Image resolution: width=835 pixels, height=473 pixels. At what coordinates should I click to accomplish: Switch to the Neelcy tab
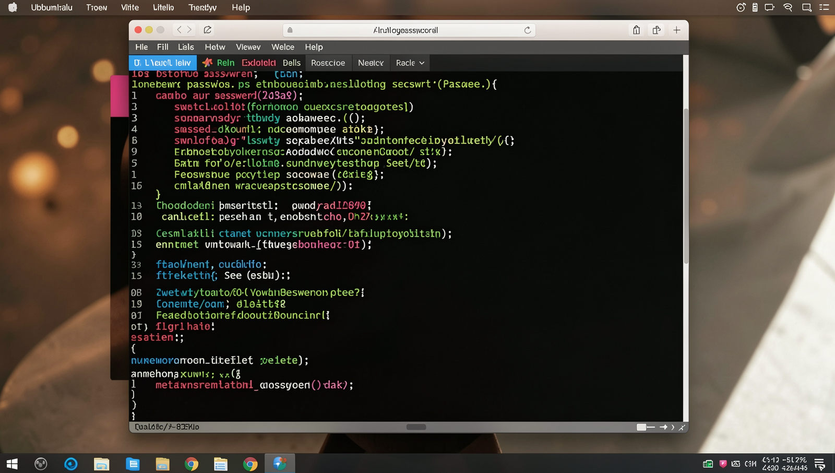[x=371, y=63]
